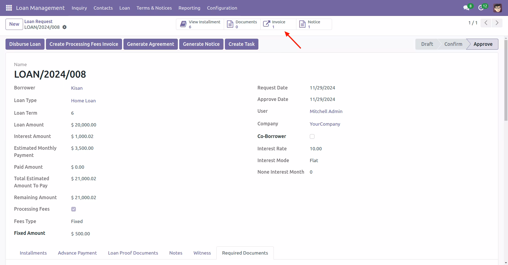Click the Create Task button
The width and height of the screenshot is (508, 265).
click(x=242, y=44)
